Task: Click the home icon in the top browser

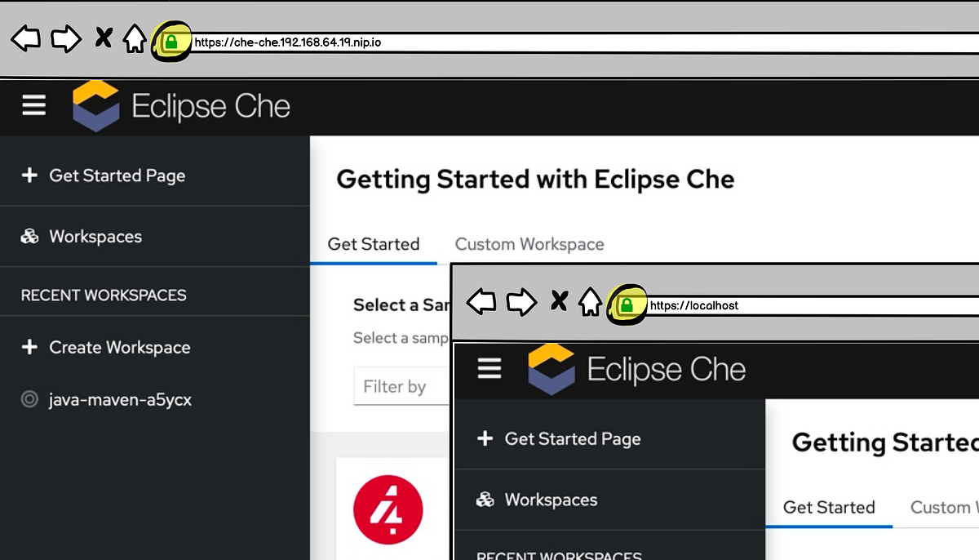Action: click(134, 38)
